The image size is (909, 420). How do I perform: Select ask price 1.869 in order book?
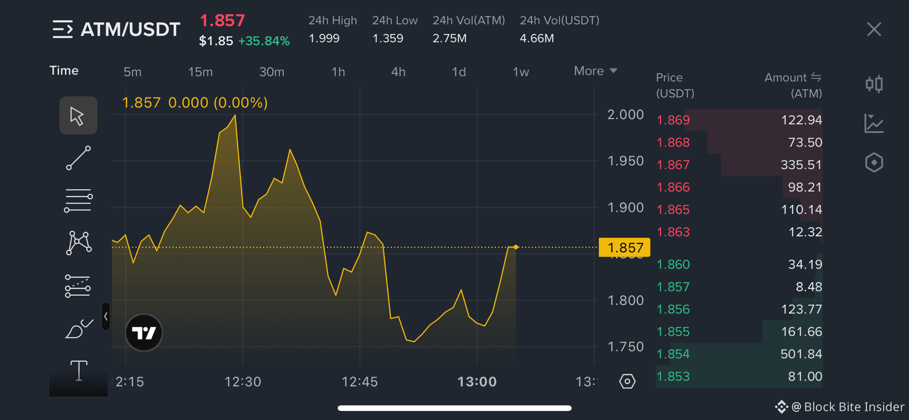click(x=673, y=120)
